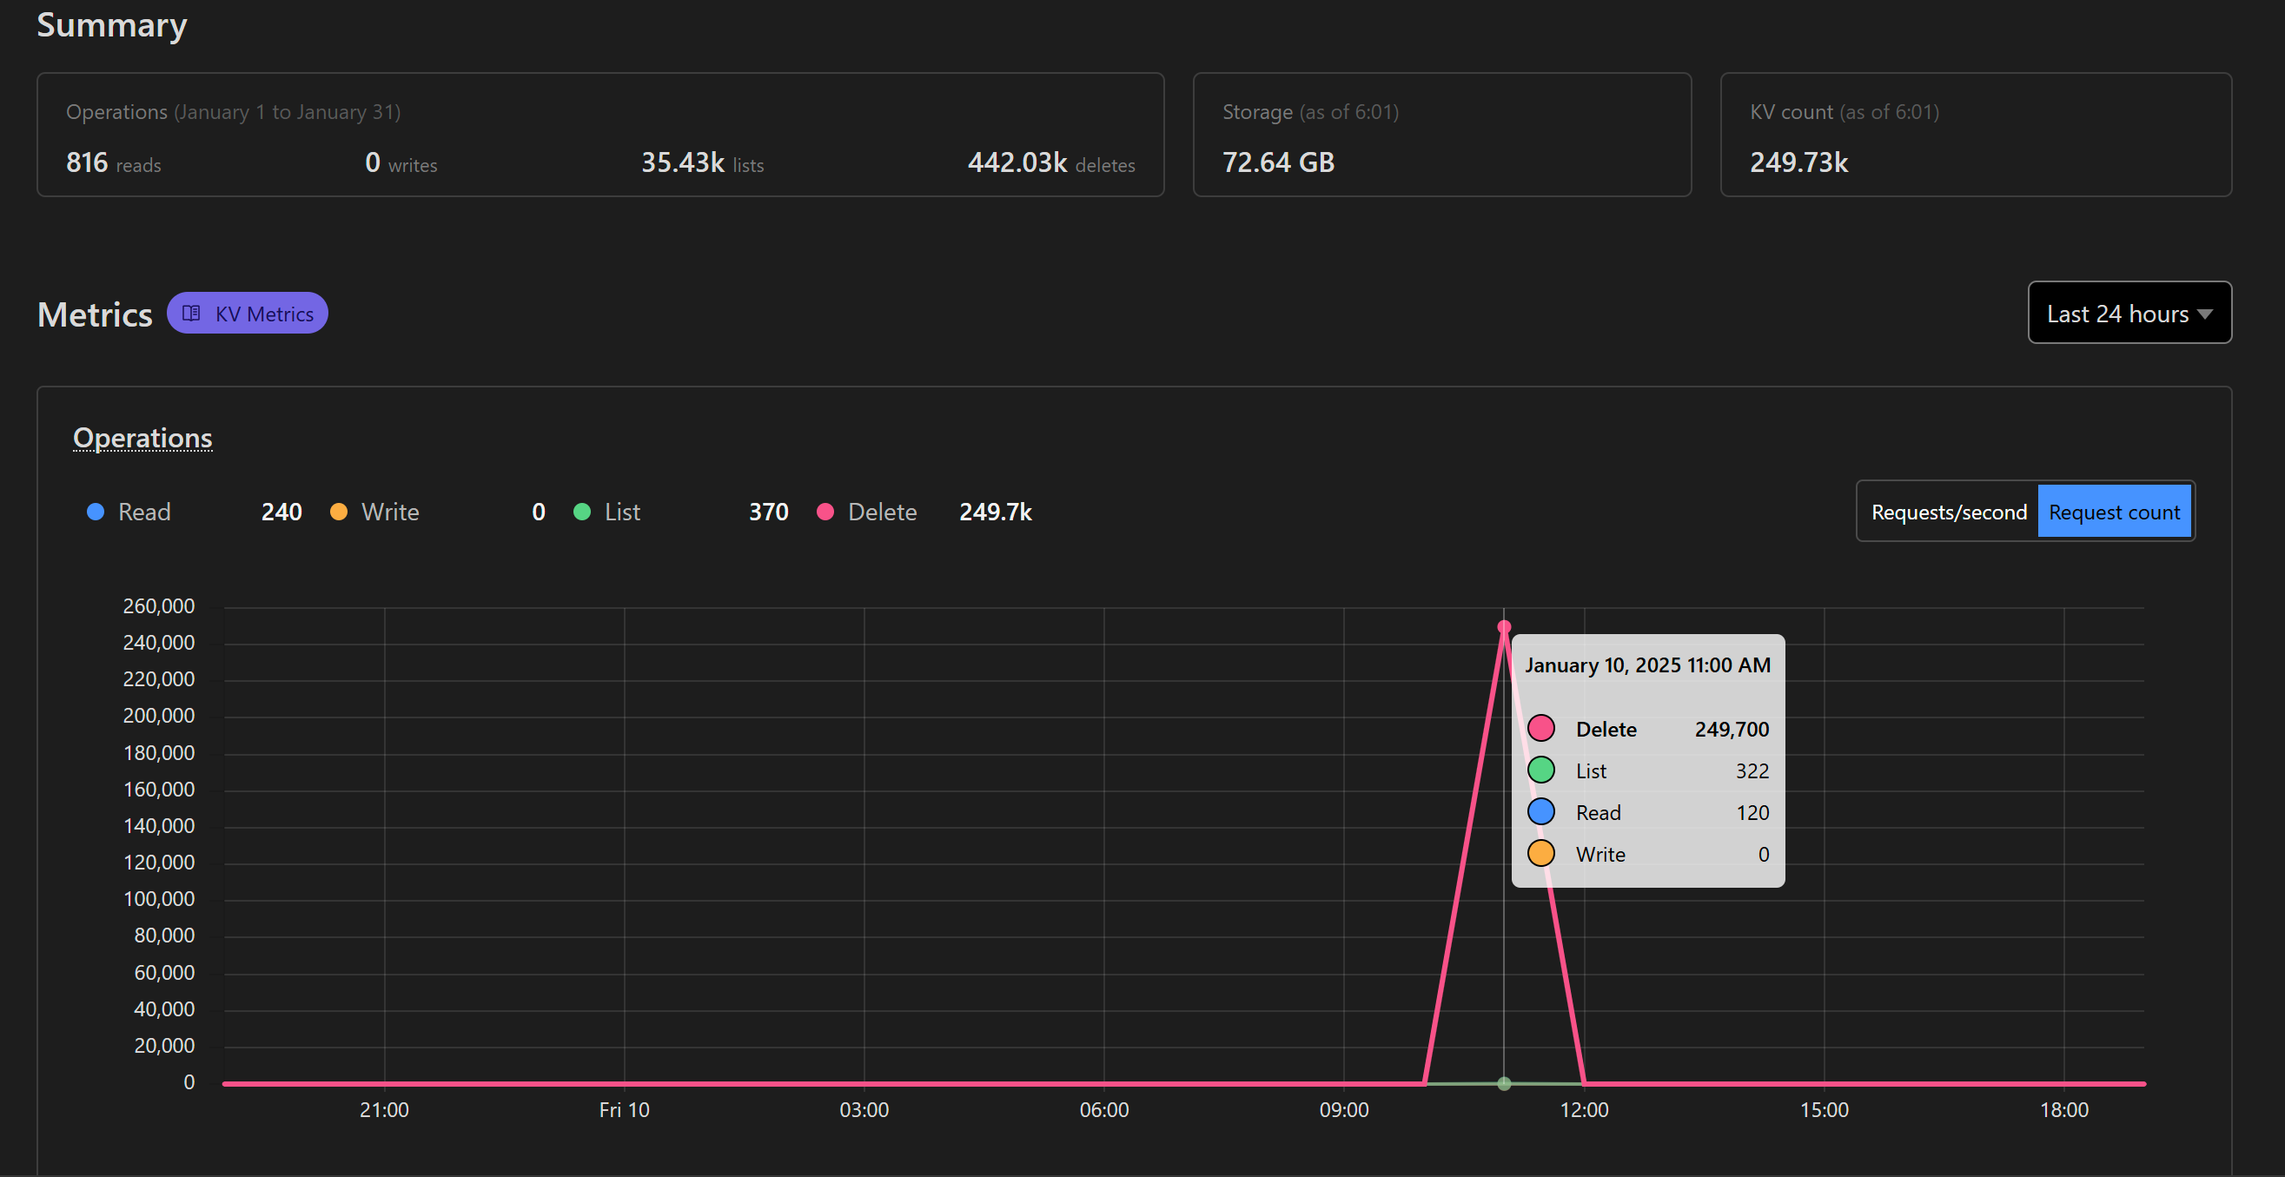The width and height of the screenshot is (2285, 1177).
Task: Click the KV count 249.73k summary card
Action: click(1975, 135)
